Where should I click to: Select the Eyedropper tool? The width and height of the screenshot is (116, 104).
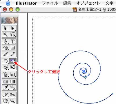pyautogui.click(x=6, y=88)
